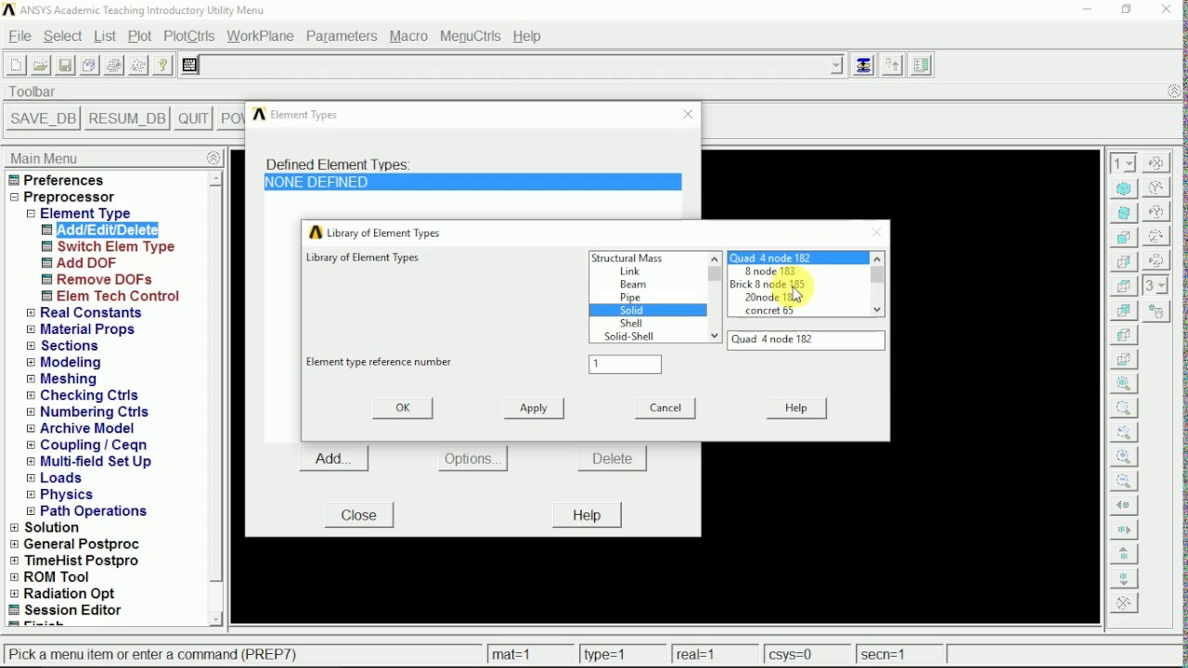The image size is (1188, 668).
Task: Expand the General Postproc node
Action: click(14, 545)
